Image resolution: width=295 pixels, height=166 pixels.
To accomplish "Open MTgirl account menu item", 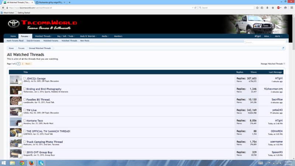I will (x=257, y=36).
